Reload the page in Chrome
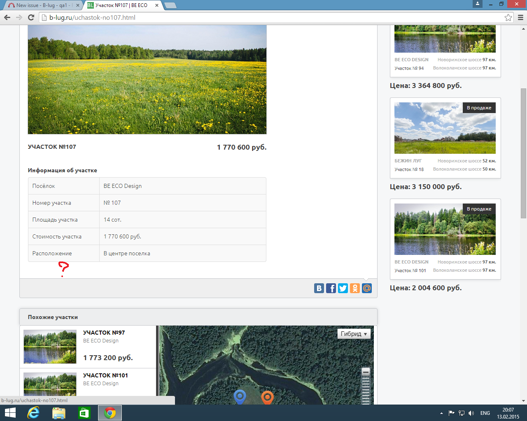Image resolution: width=527 pixels, height=421 pixels. click(31, 17)
